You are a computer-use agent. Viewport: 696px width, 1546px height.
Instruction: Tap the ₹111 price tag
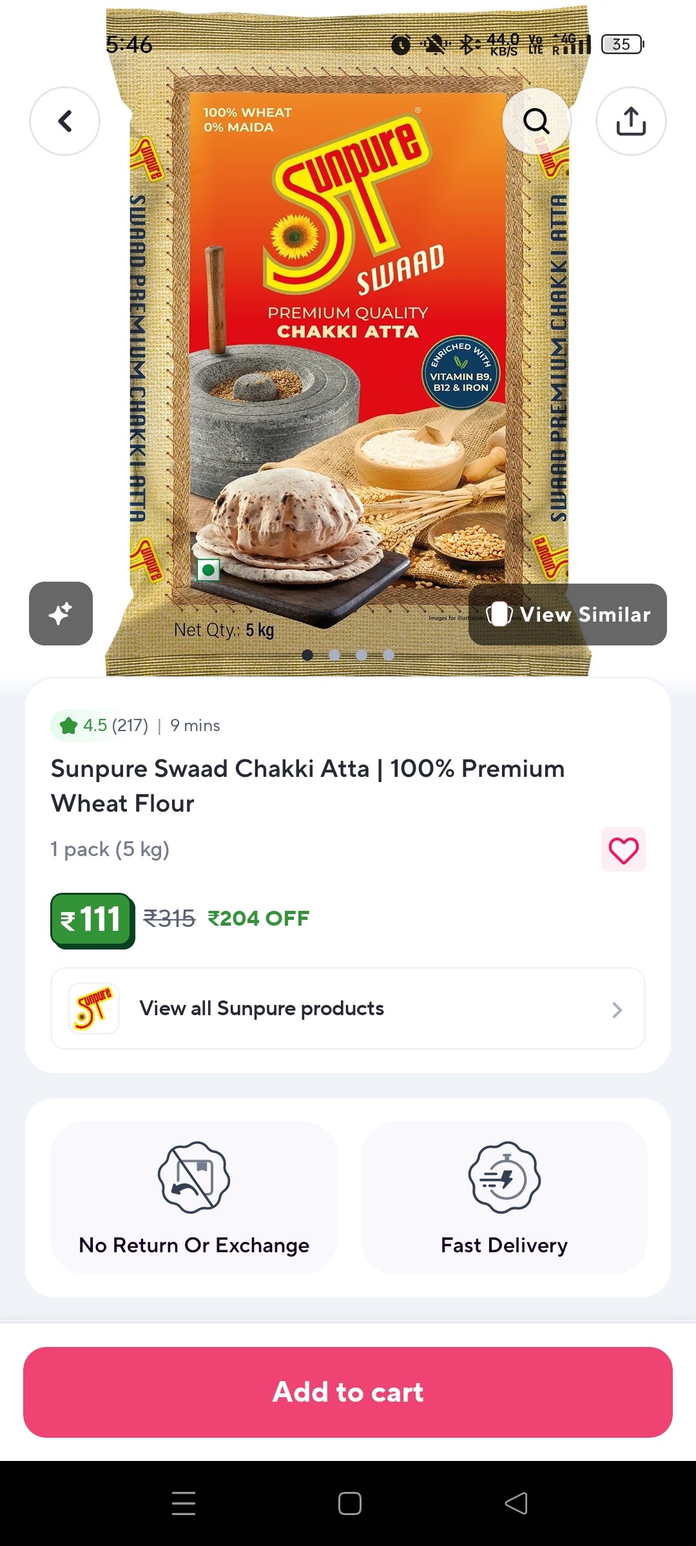point(92,919)
